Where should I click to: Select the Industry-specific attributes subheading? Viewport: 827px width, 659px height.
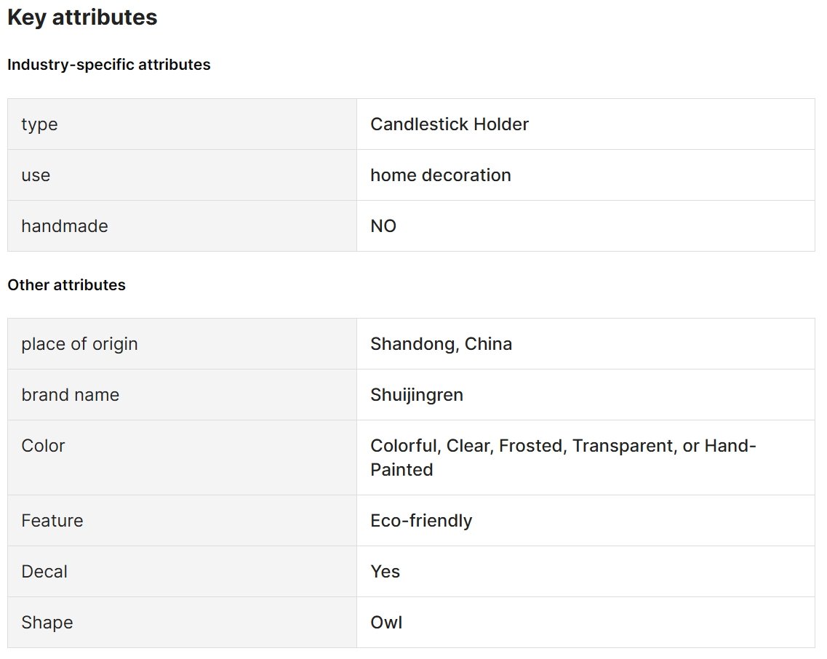108,64
